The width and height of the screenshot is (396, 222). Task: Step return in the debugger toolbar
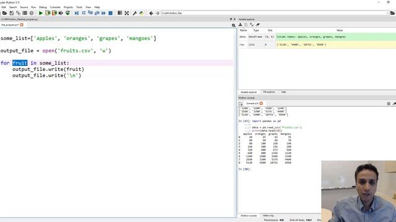tap(97, 13)
